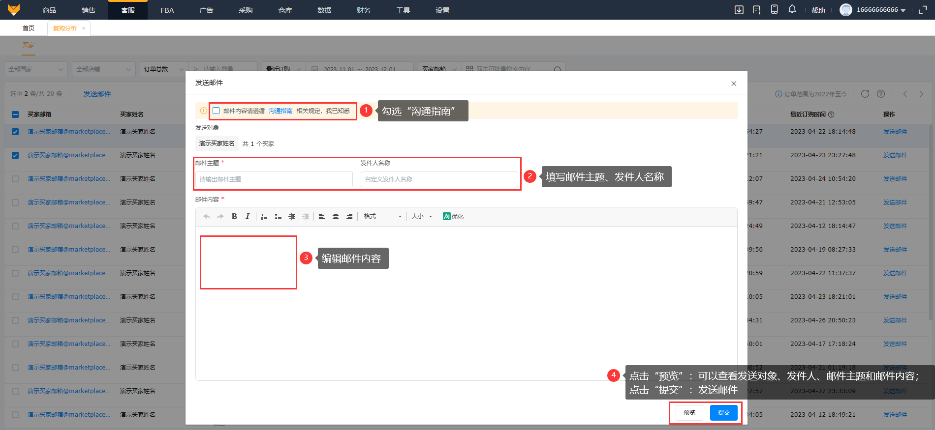Open the 仓库 menu

click(285, 10)
